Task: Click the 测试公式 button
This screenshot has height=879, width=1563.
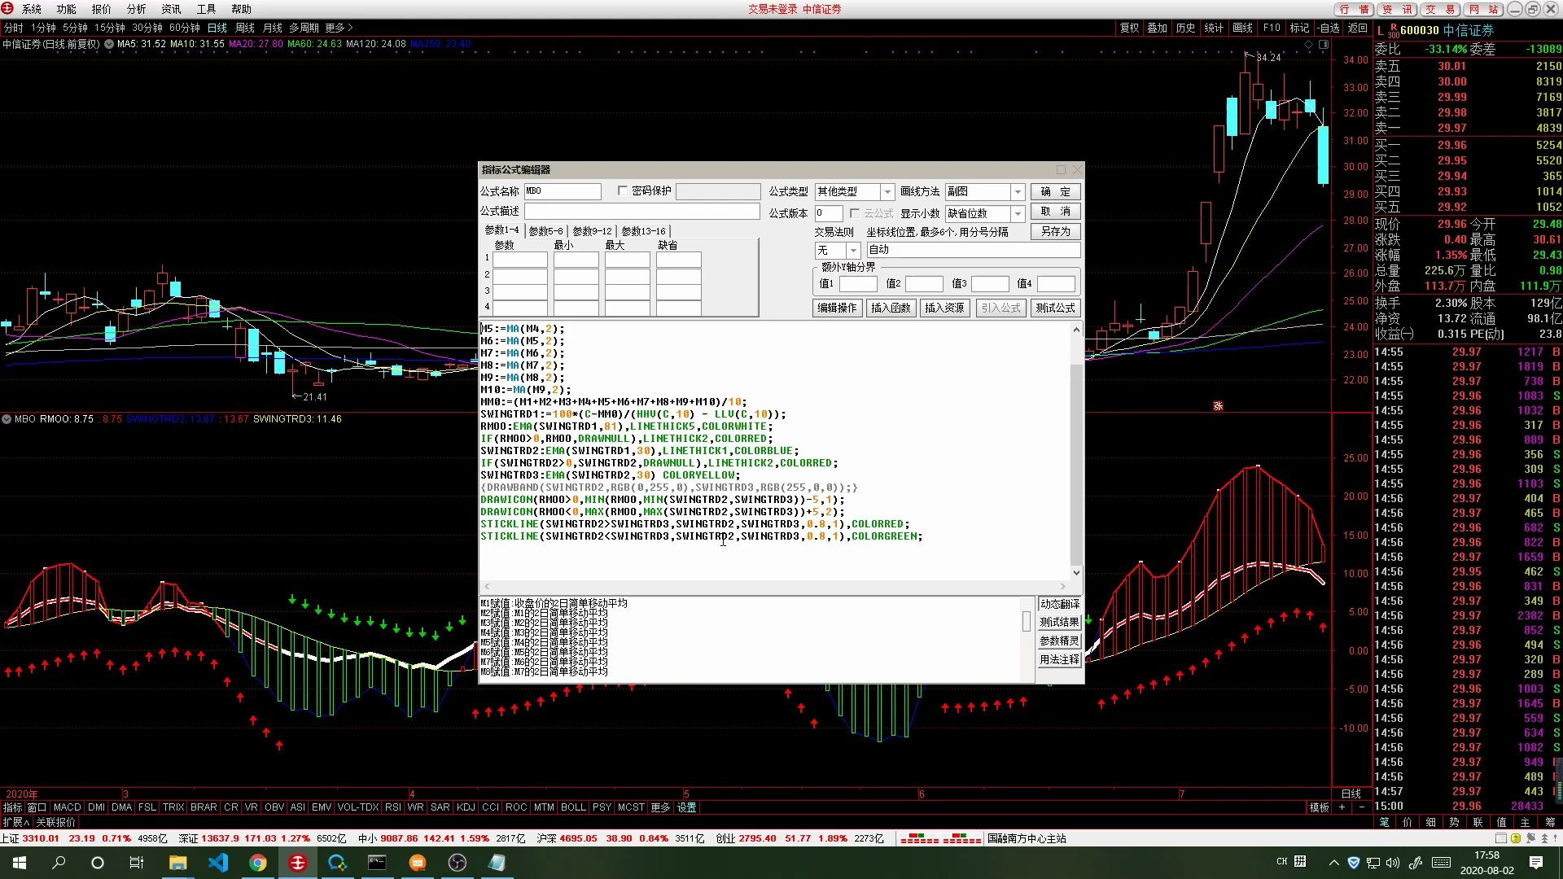Action: [x=1055, y=308]
